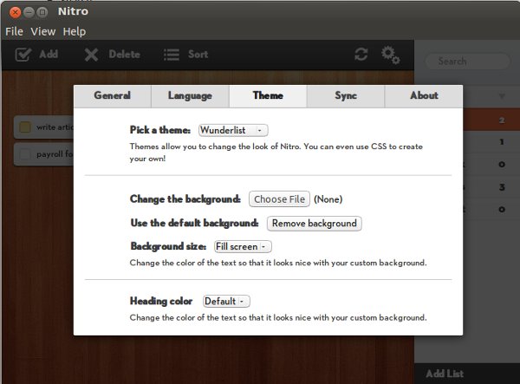
Task: Click the Sort list icon
Action: (x=172, y=55)
